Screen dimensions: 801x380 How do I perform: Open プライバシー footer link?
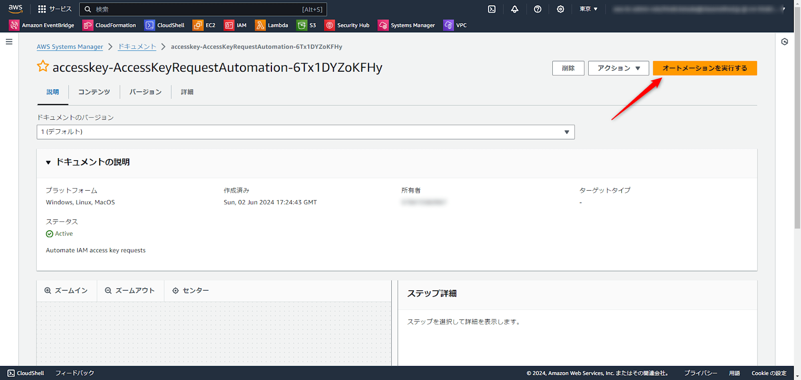point(700,373)
